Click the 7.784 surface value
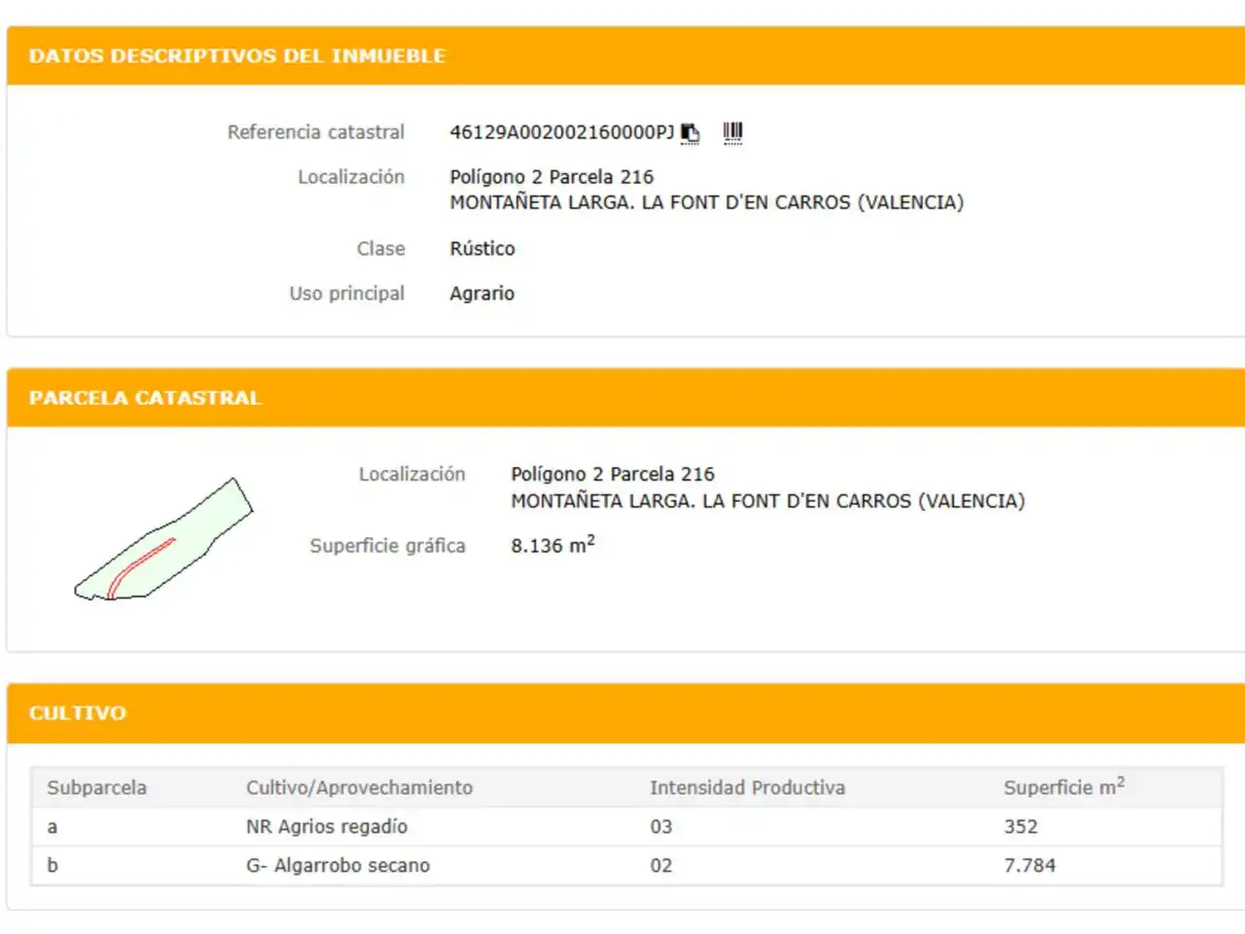The width and height of the screenshot is (1245, 934). pyautogui.click(x=1030, y=866)
